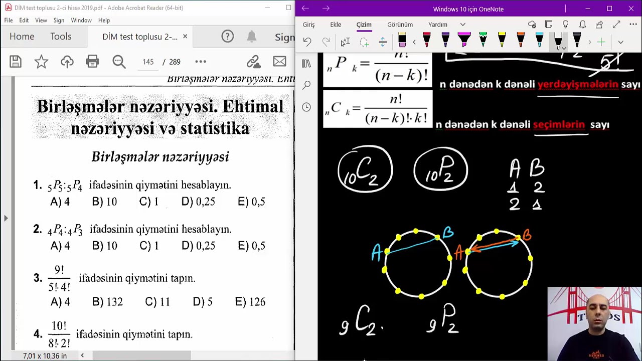642x361 pixels.
Task: Click the share link icon in Acrobat
Action: (253, 62)
